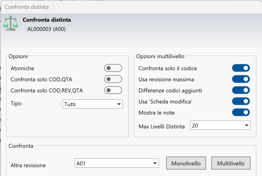Image resolution: width=262 pixels, height=176 pixels.
Task: Disable Confronta solo il codice switch
Action: tap(241, 68)
